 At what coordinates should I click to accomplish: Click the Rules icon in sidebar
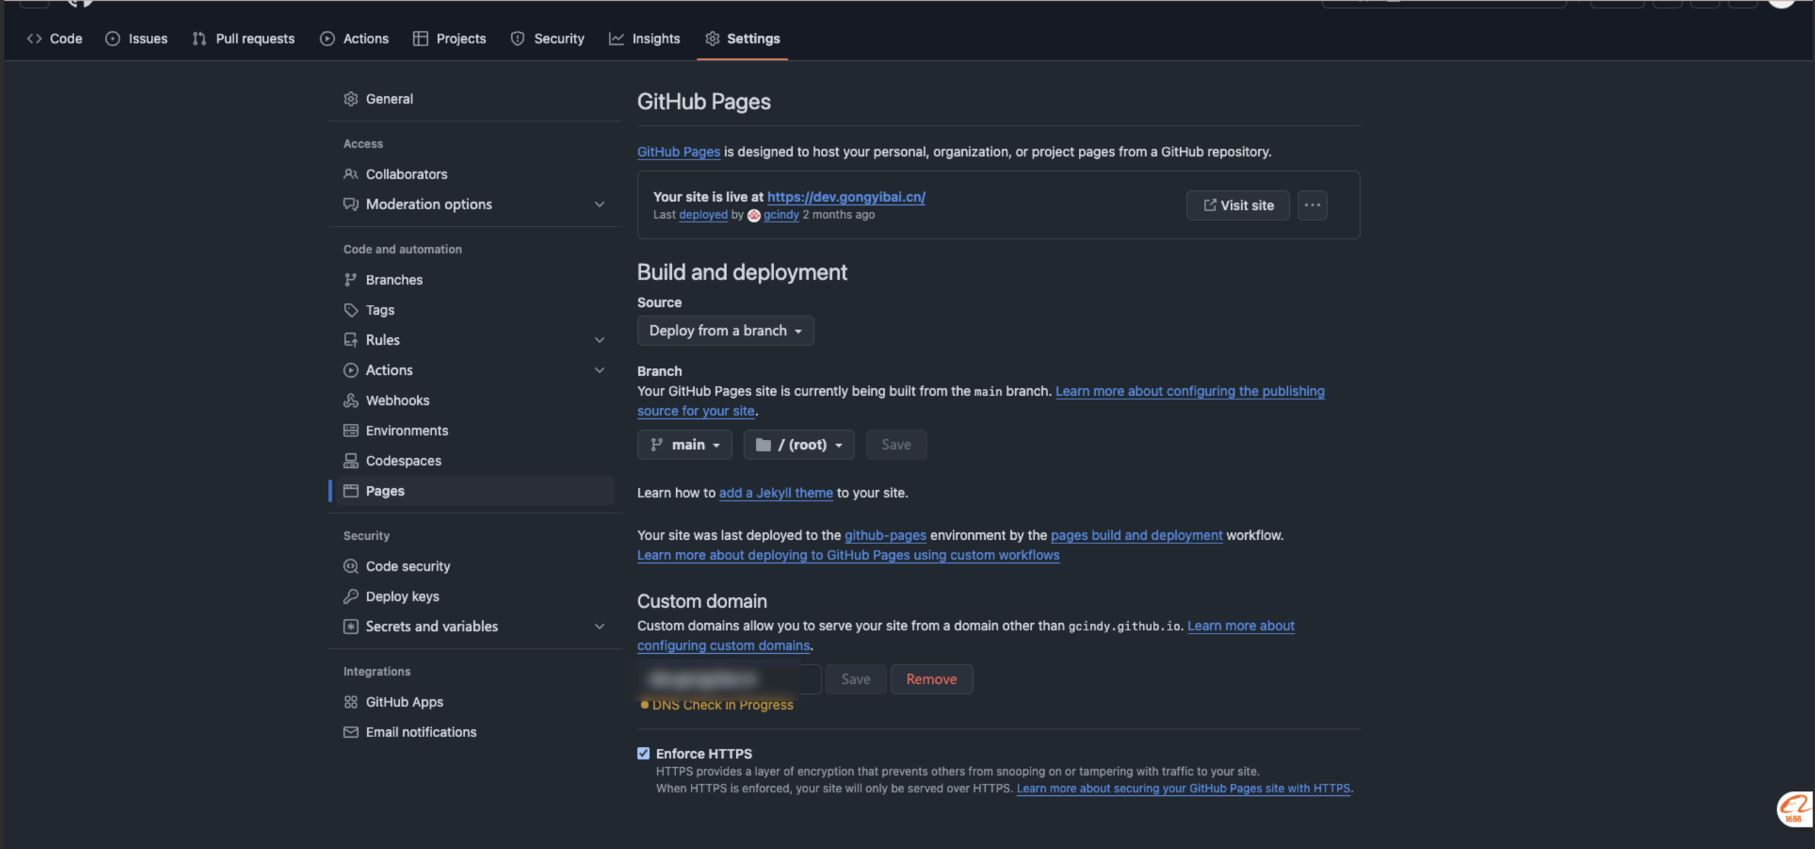tap(351, 341)
